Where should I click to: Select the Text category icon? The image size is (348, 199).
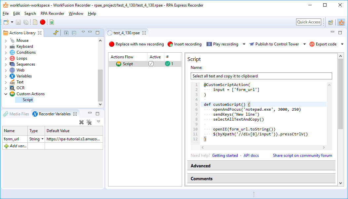(12, 82)
